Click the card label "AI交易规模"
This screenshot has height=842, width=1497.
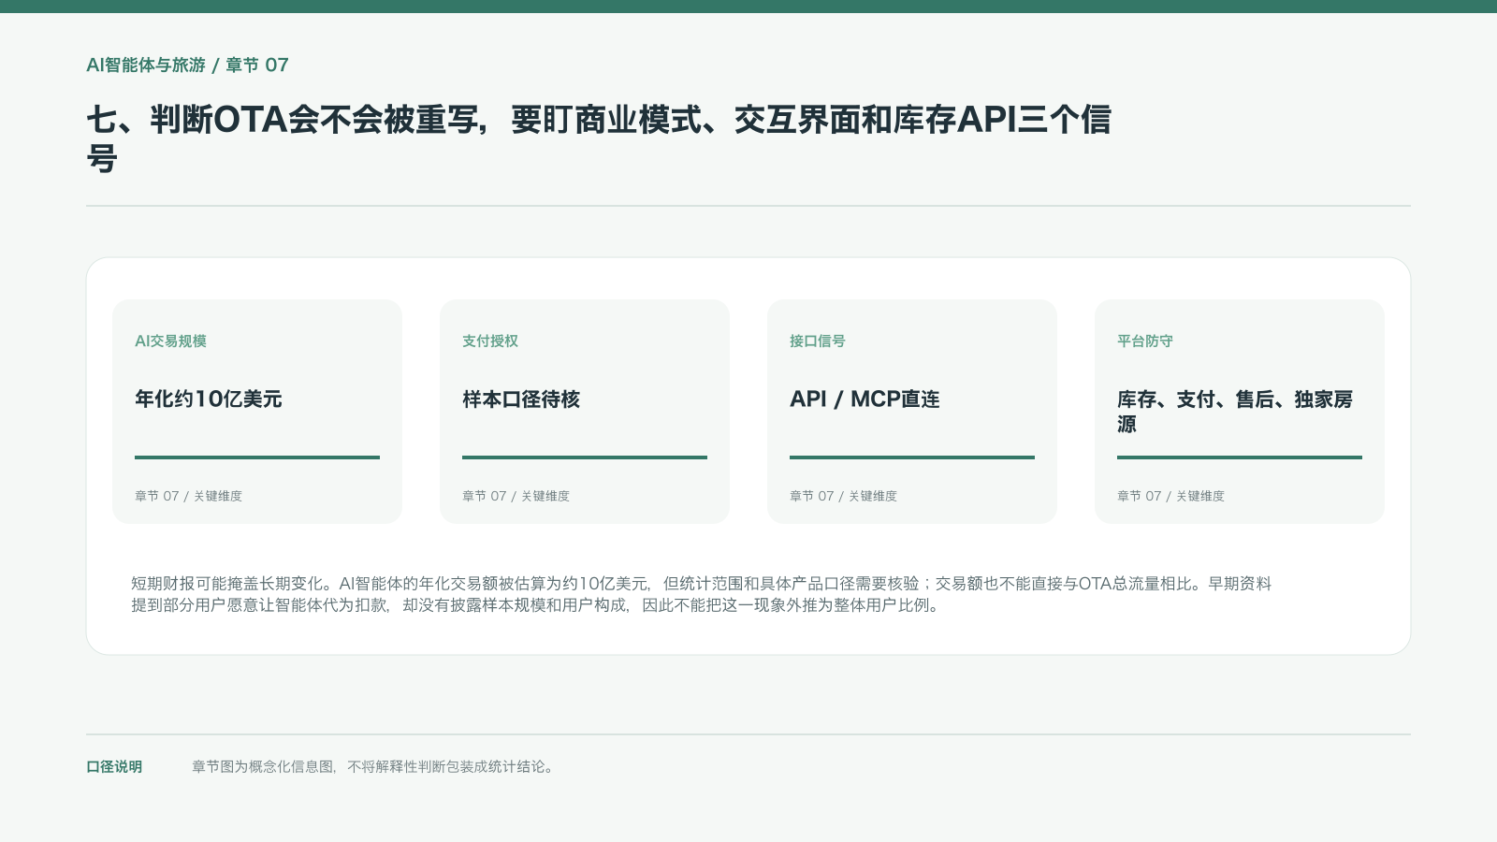click(170, 341)
